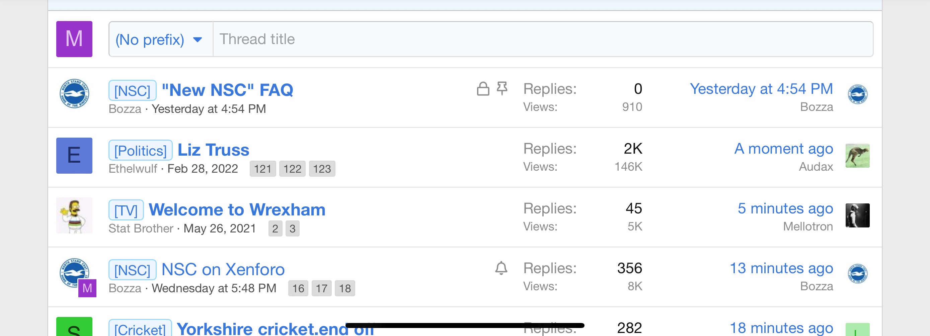This screenshot has width=930, height=336.
Task: Open Stat Brother's cartoon avatar
Action: (x=74, y=215)
